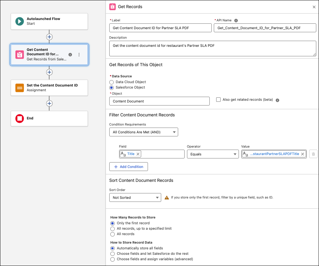
Task: Click the plus icon below the Start element
Action: (x=49, y=37)
